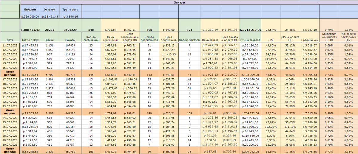Select orders sum р.368 670,00 on 17.07.2023
The image size is (358, 154).
tap(250, 80)
